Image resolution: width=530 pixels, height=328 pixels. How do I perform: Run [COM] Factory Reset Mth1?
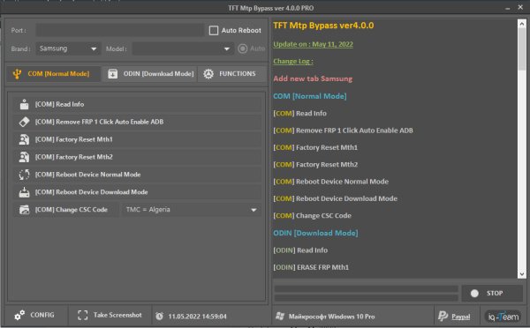(x=137, y=139)
